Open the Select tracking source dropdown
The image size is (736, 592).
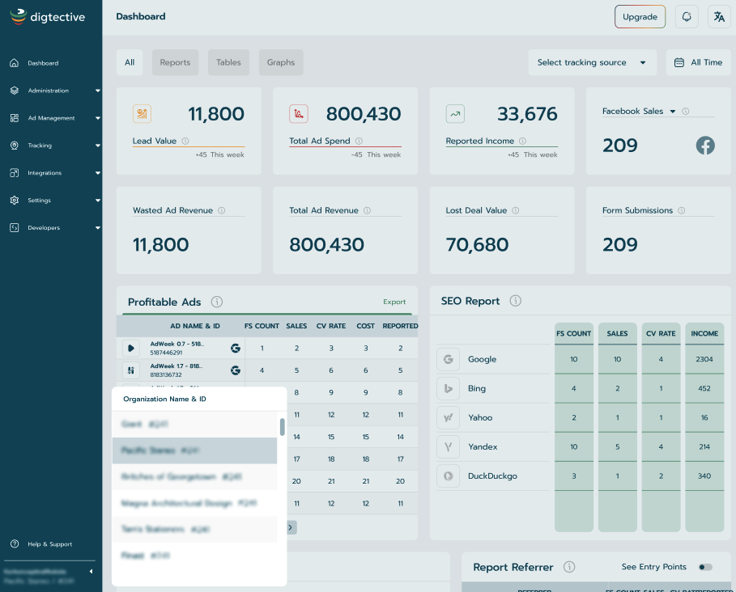(592, 62)
